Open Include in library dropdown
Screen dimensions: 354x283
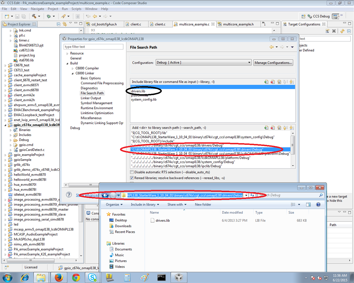pos(145,204)
